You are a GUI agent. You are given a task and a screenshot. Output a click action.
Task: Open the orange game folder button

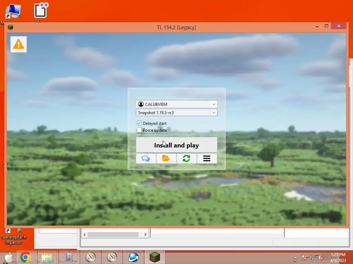[166, 158]
